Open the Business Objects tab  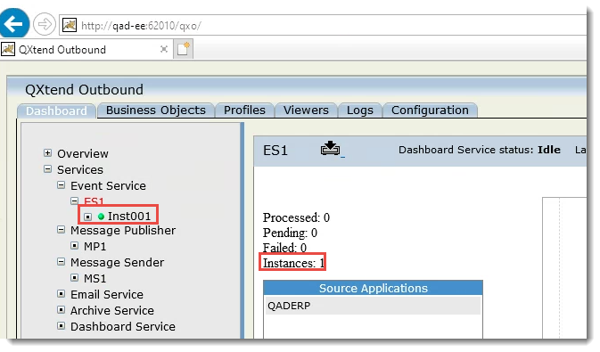pyautogui.click(x=156, y=111)
